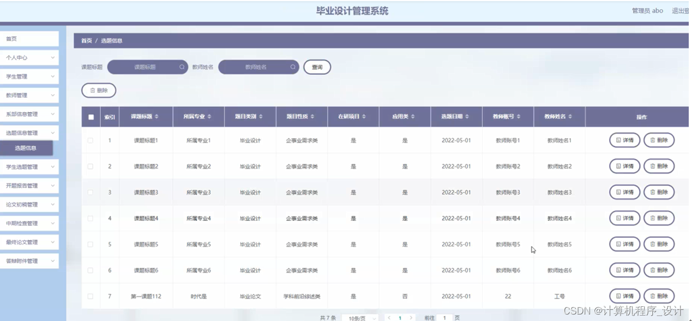Delete the 课题标题6 row
The height and width of the screenshot is (321, 692).
[659, 271]
